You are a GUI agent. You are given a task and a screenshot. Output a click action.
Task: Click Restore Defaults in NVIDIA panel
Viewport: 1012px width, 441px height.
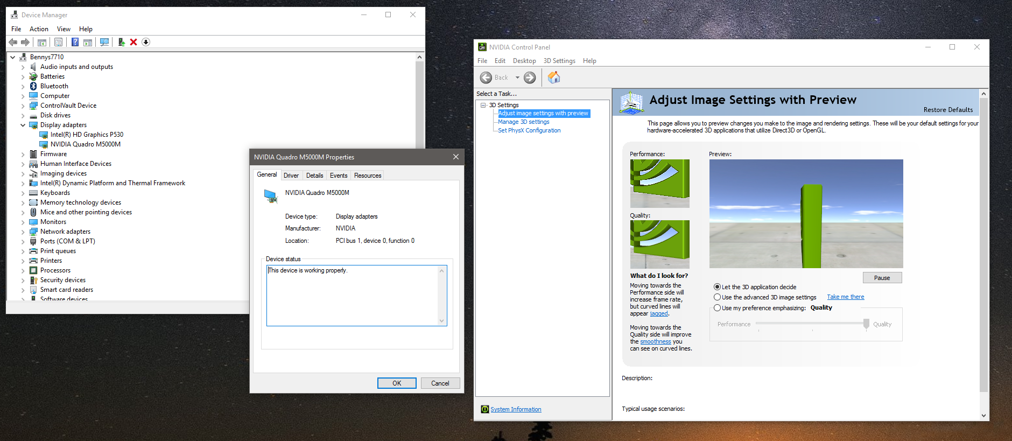click(x=948, y=110)
